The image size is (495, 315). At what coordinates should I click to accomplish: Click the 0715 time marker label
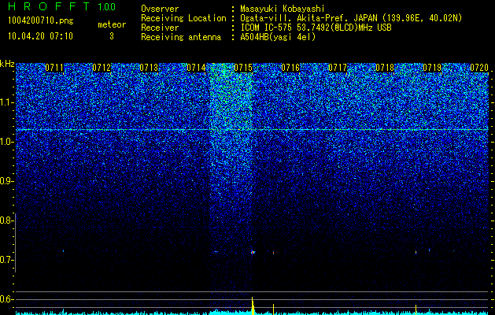(243, 68)
